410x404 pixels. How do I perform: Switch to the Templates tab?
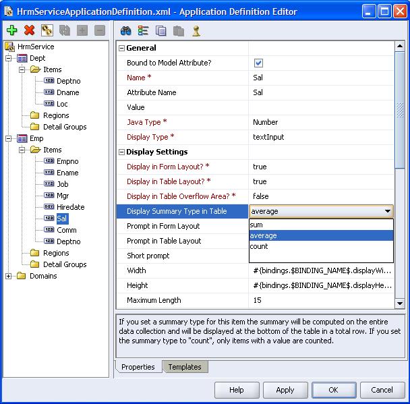(x=184, y=367)
